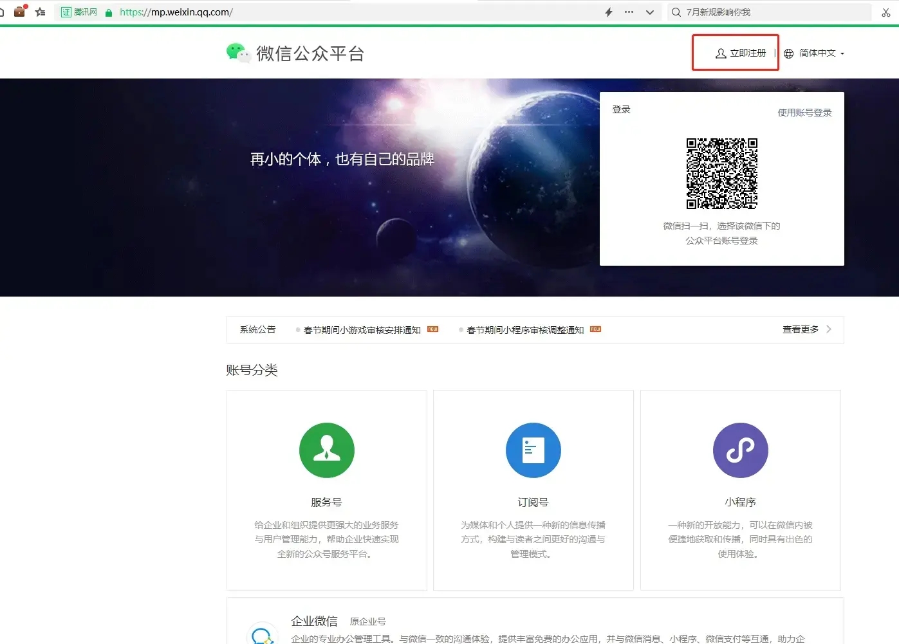Open the three-dot more options menu
This screenshot has height=644, width=899.
[629, 12]
